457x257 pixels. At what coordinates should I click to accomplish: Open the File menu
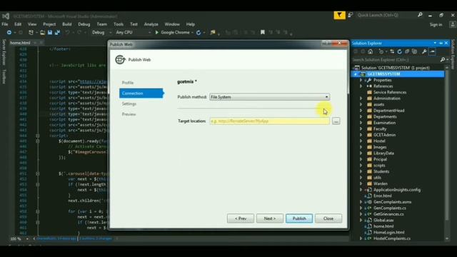pyautogui.click(x=5, y=24)
